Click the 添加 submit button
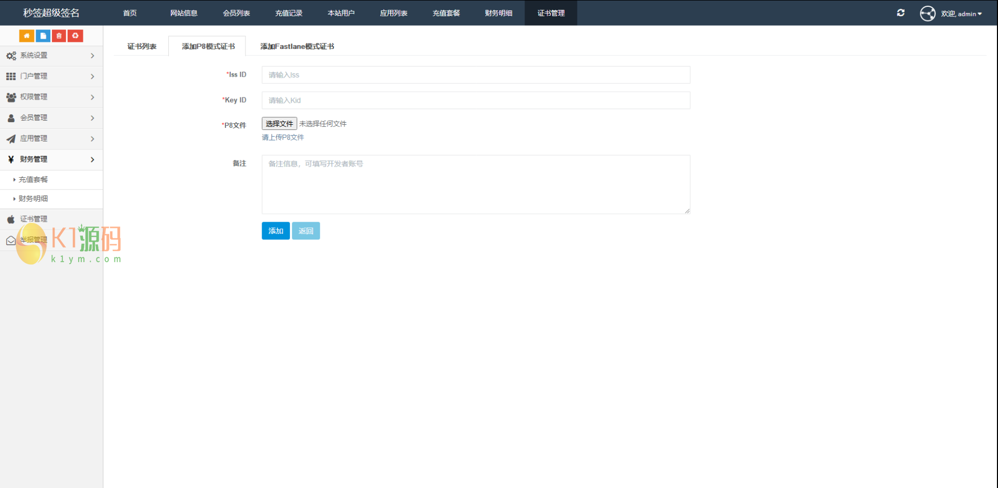The image size is (998, 488). coord(276,231)
